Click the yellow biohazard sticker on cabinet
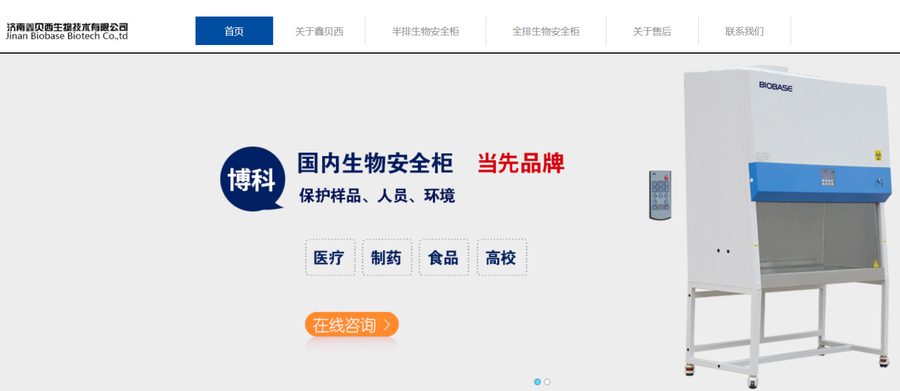This screenshot has height=391, width=900. pyautogui.click(x=878, y=155)
